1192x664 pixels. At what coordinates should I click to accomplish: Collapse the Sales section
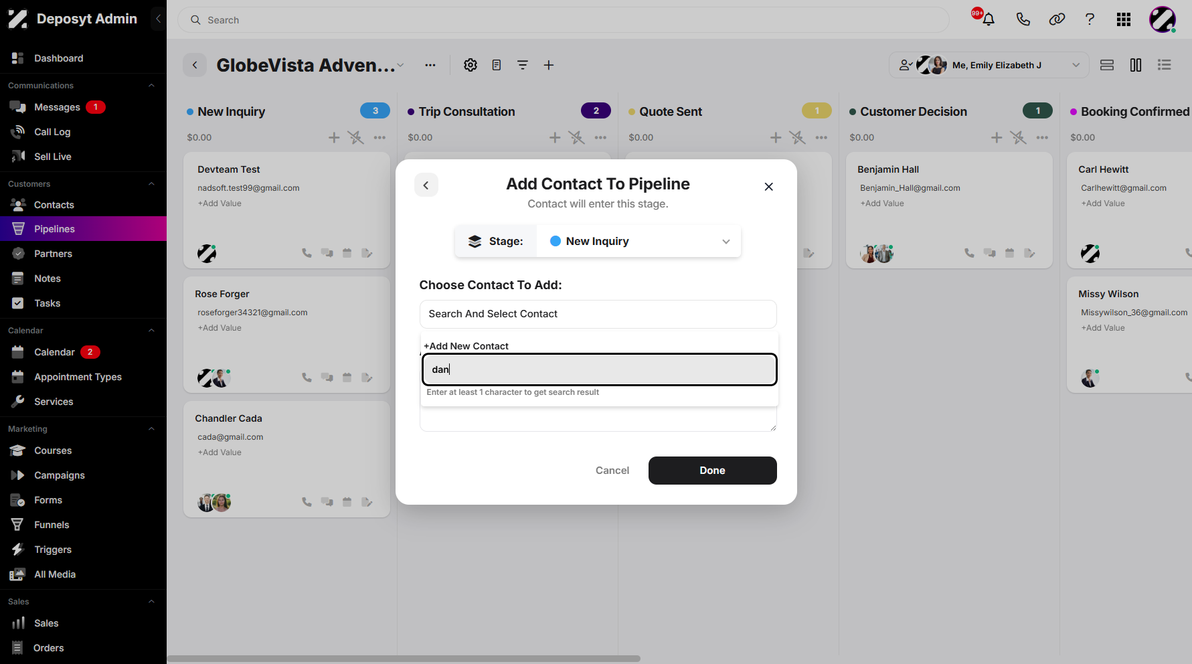pos(151,602)
